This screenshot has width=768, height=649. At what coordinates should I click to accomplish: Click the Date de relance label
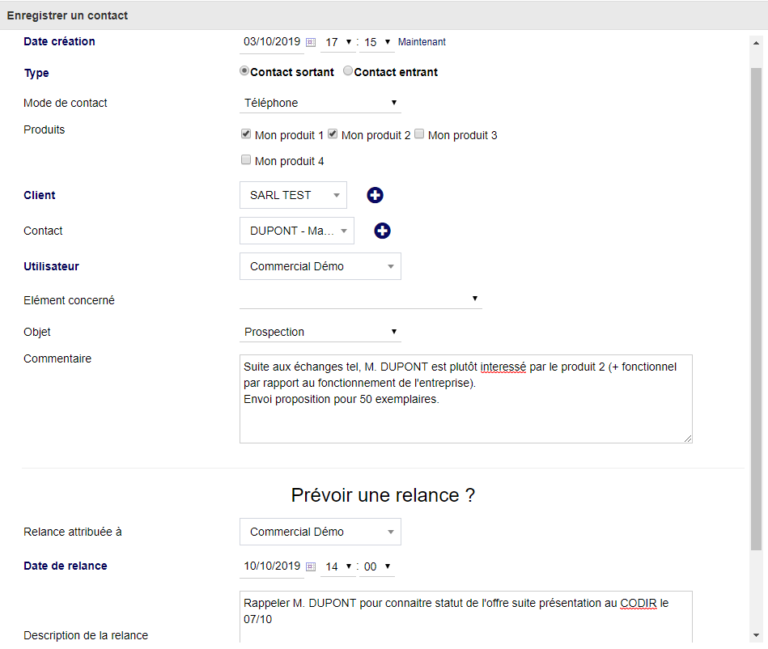(65, 566)
